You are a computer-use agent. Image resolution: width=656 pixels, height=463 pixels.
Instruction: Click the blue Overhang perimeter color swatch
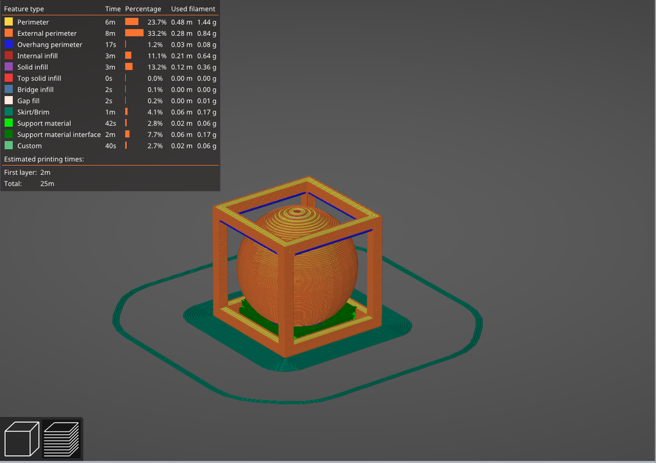point(8,44)
